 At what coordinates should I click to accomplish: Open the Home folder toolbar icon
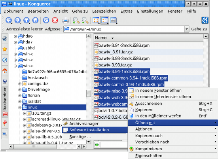(x=35, y=21)
